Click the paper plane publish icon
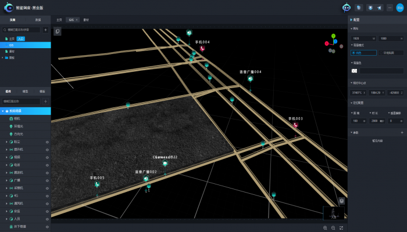 (x=379, y=8)
